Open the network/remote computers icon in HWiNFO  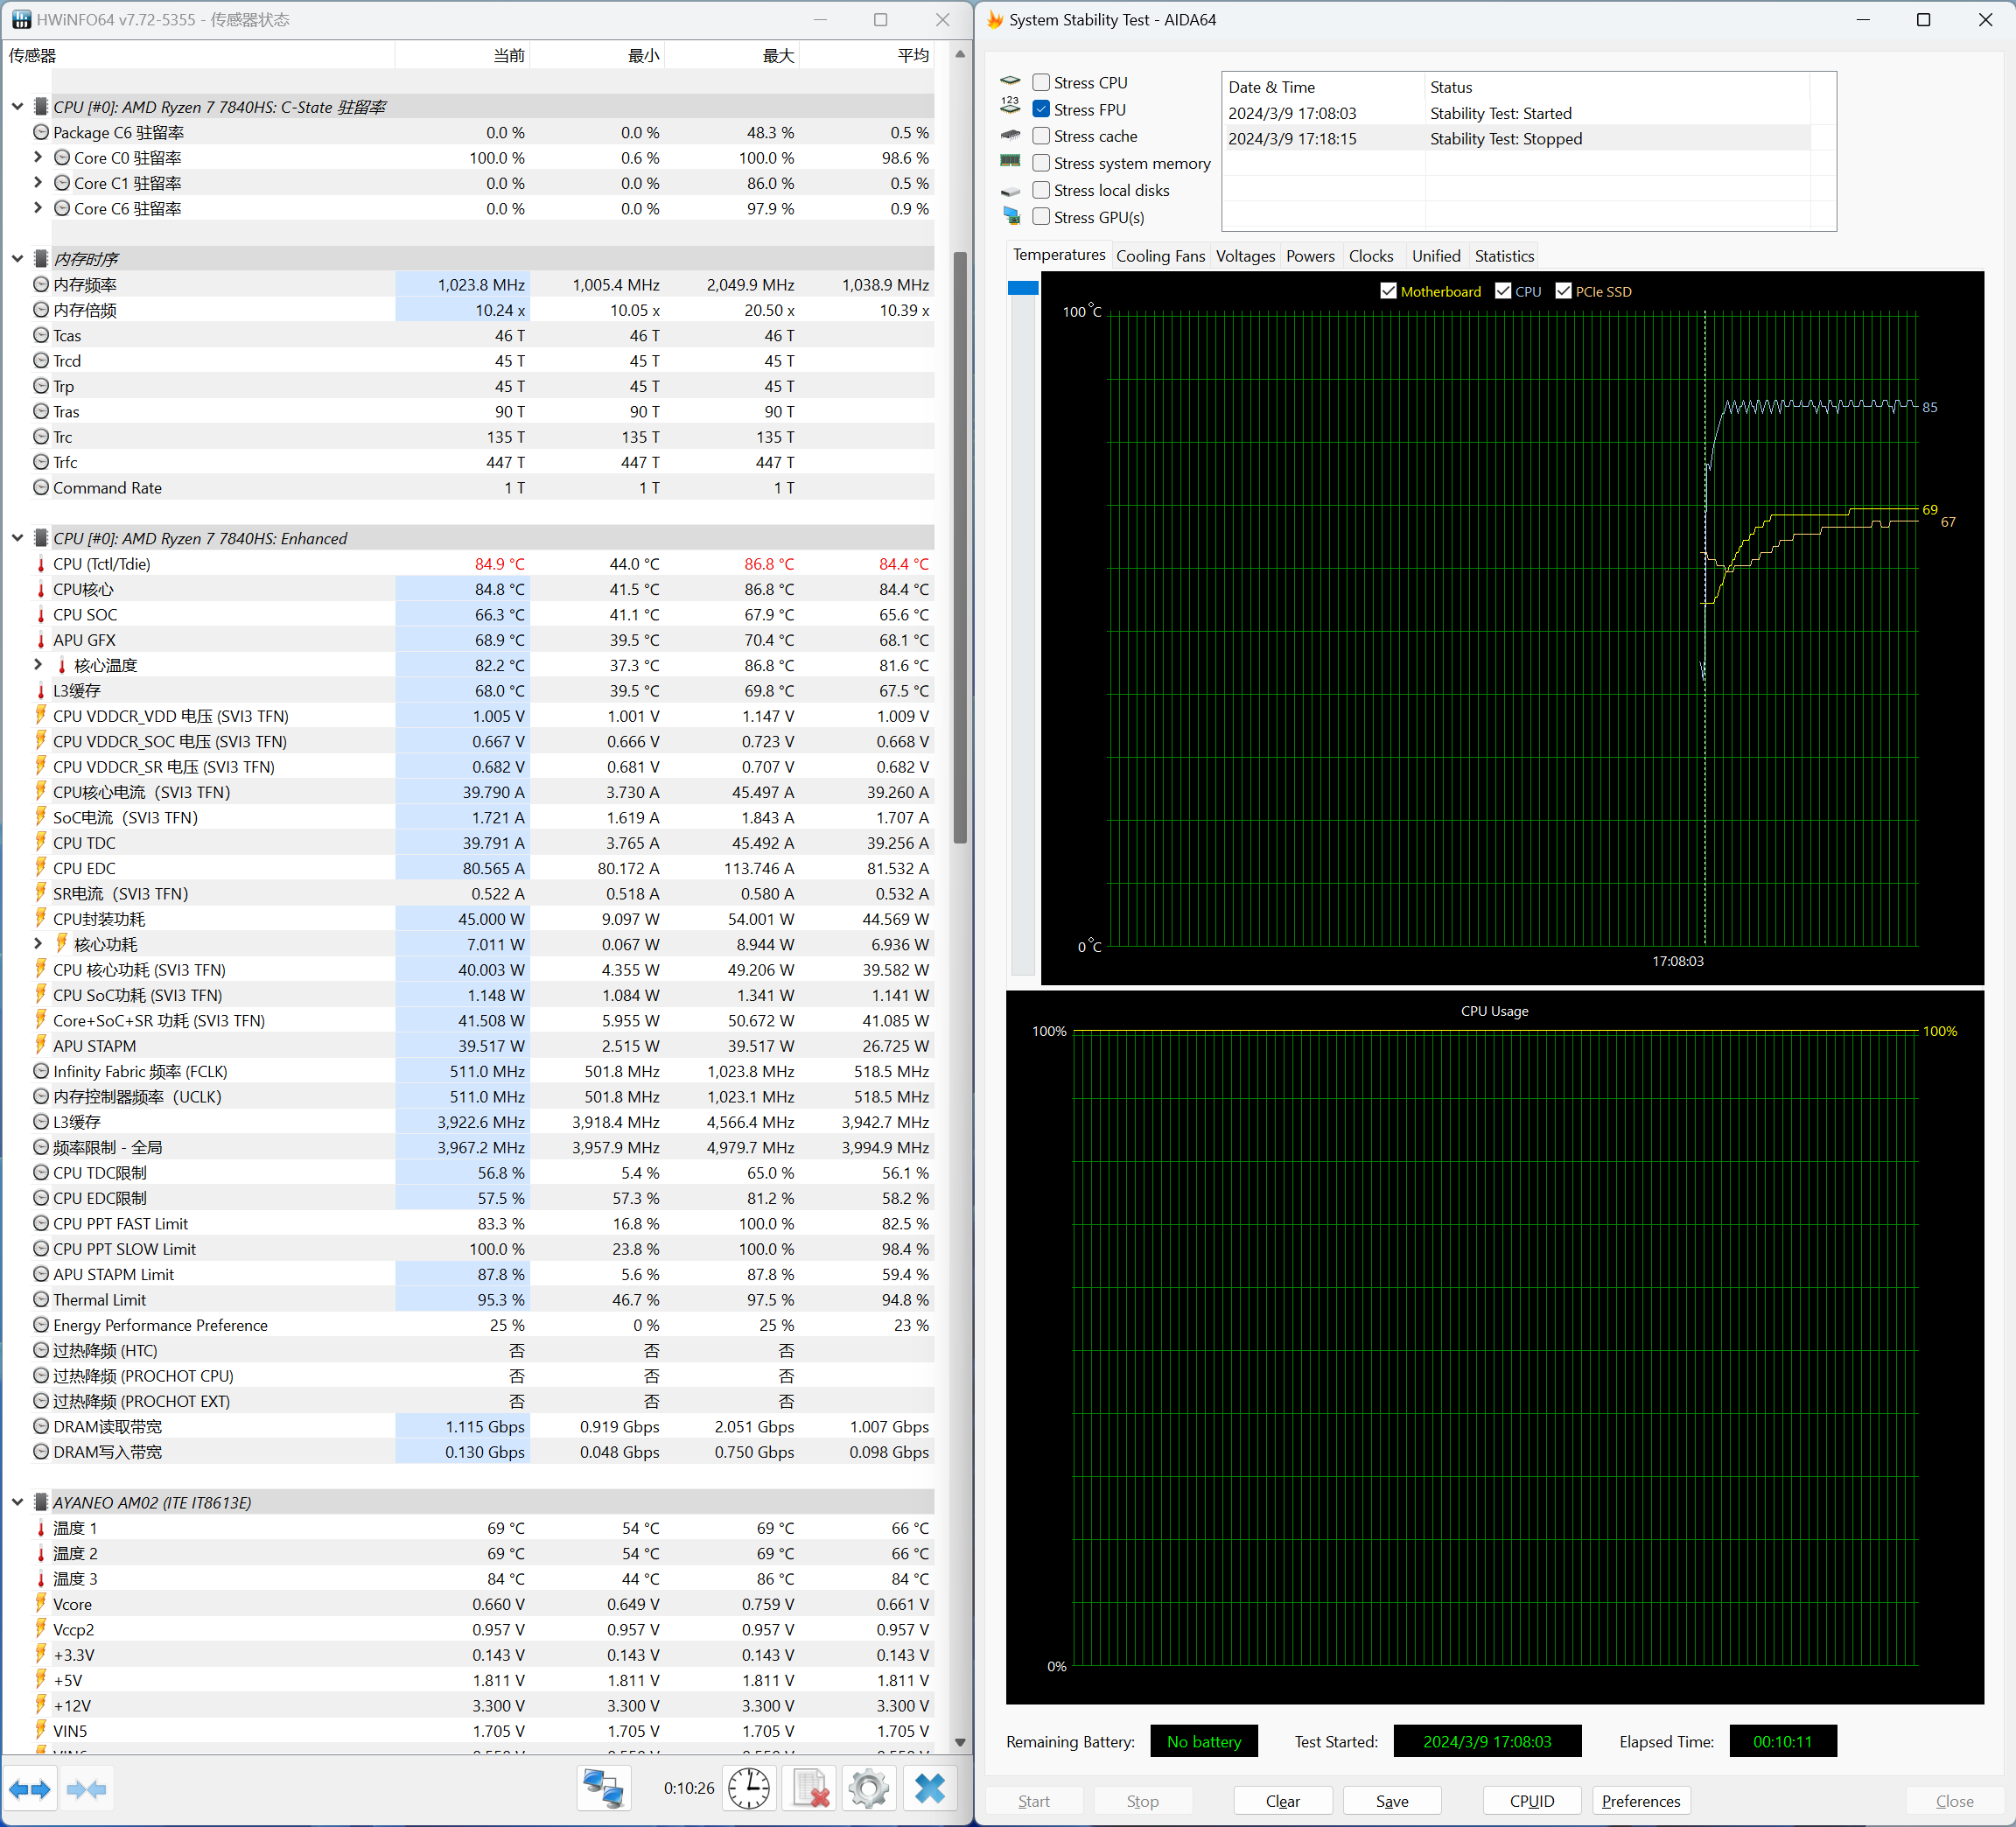tap(603, 1789)
